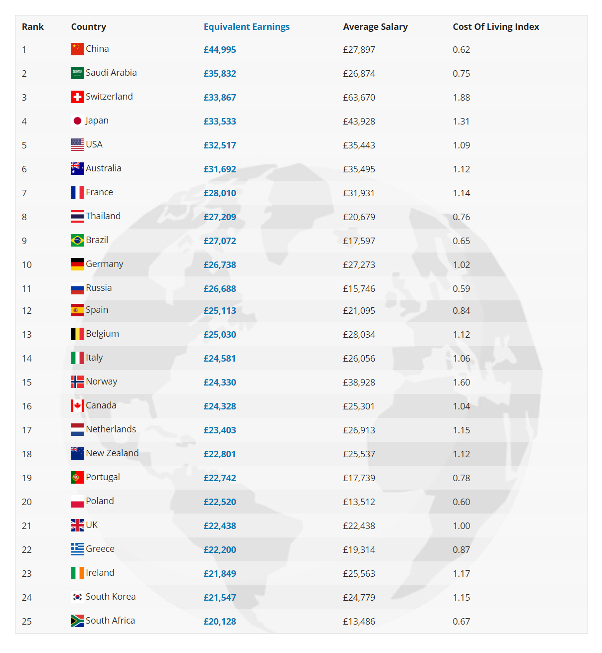The height and width of the screenshot is (653, 602).
Task: Open China's £44,995 equivalent earnings link
Action: (220, 50)
